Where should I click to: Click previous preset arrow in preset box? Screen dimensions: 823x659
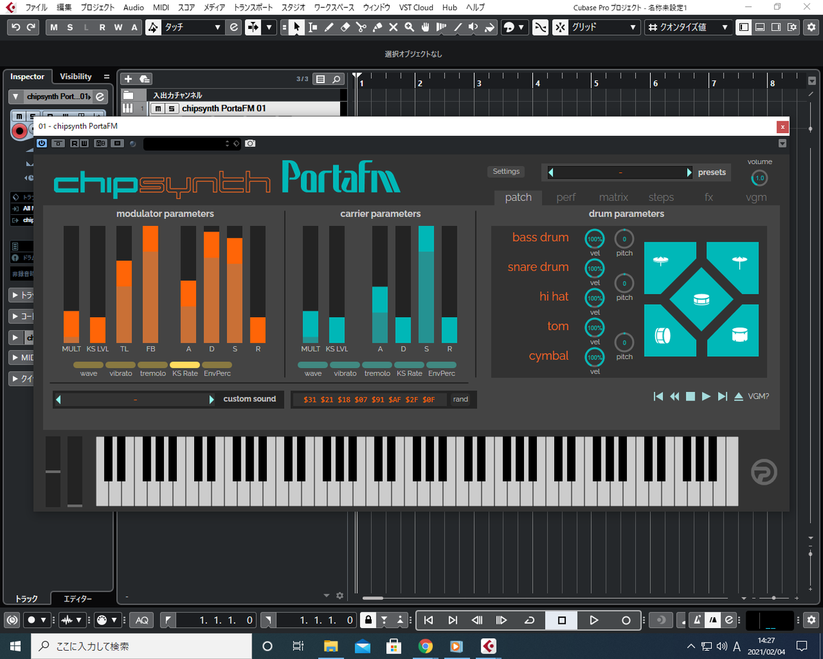coord(551,172)
